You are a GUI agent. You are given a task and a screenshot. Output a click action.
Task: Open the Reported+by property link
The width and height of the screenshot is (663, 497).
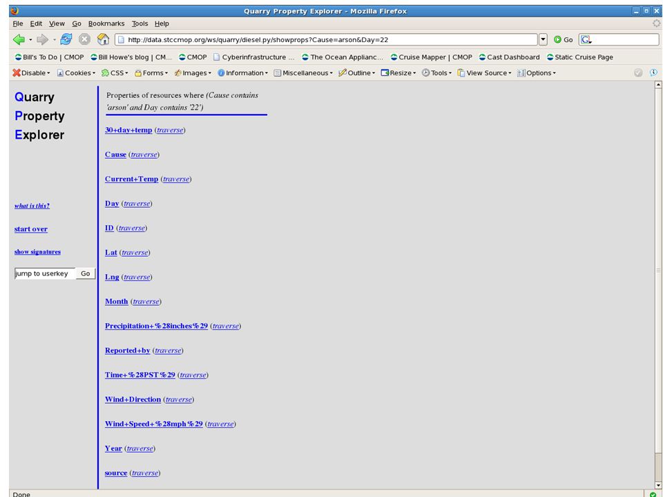point(127,351)
